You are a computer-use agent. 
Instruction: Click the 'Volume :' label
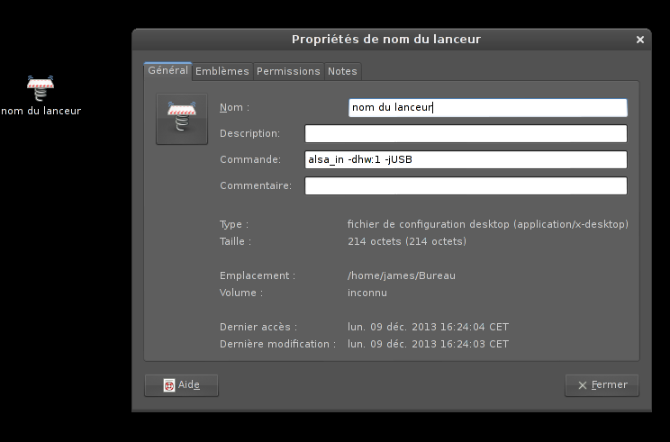pyautogui.click(x=241, y=293)
